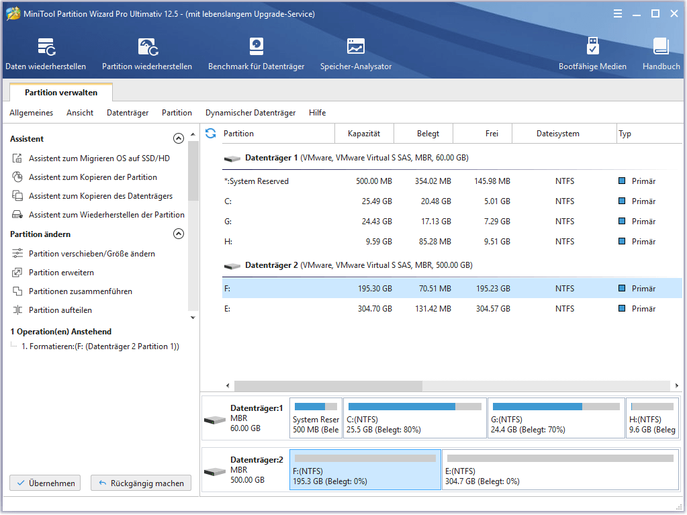Select the F:(NTFS) block in disk map
The height and width of the screenshot is (515, 687).
[x=365, y=469]
